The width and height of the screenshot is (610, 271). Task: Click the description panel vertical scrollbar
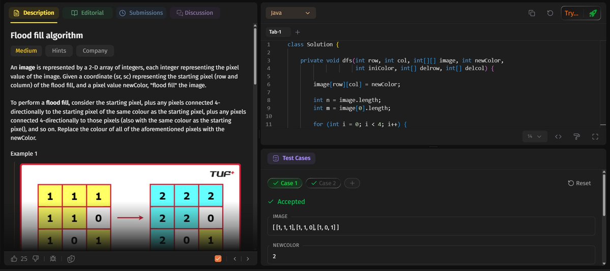[x=255, y=55]
